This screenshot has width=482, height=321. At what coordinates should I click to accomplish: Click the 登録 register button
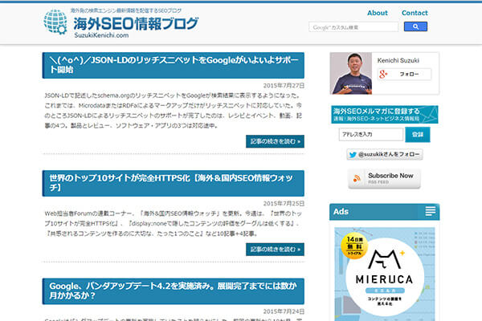(x=418, y=135)
